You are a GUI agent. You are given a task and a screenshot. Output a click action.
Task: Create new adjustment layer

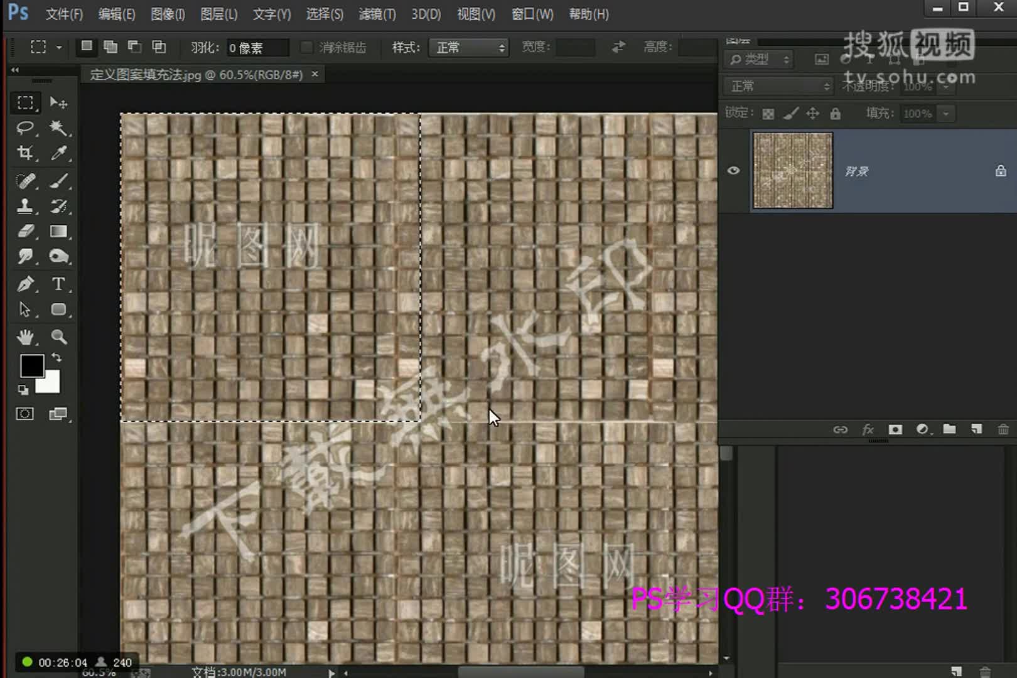[x=923, y=429]
